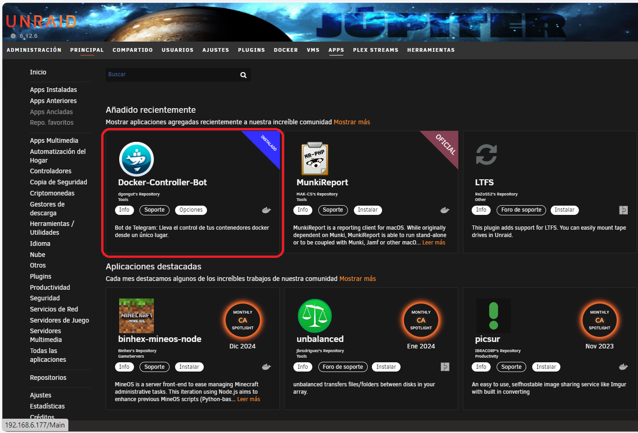The image size is (638, 433).
Task: Click Info on MunkiReport card
Action: point(303,210)
